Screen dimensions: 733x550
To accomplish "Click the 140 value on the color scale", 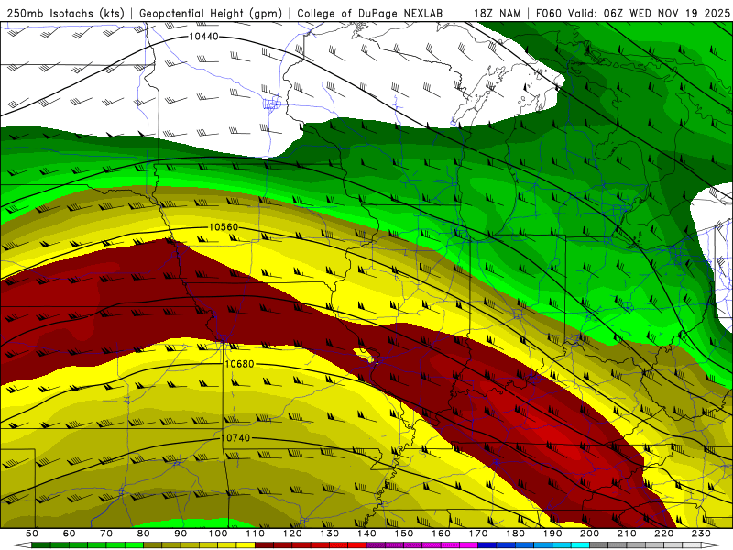I will 366,533.
